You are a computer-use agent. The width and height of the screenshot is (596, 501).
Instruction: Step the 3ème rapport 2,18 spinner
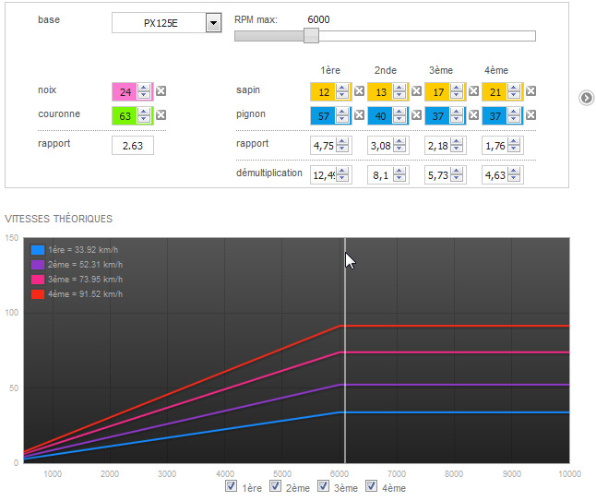[x=457, y=145]
